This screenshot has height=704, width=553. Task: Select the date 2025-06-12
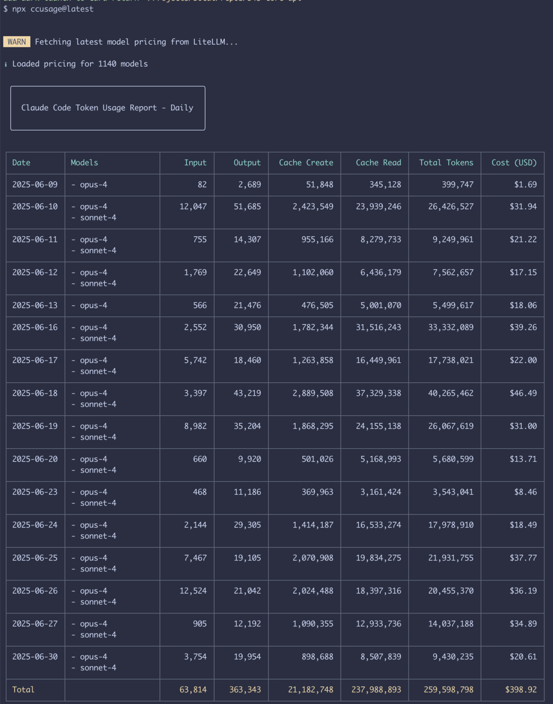[35, 272]
